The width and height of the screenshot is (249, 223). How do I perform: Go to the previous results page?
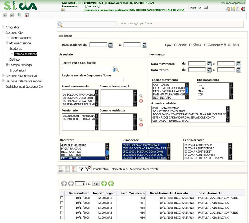(71, 183)
